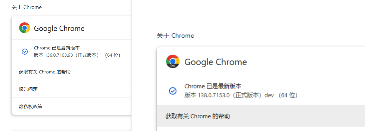This screenshot has height=131, width=365.
Task: Click Chrome 已是最新版本 status above version 136
Action: (x=57, y=48)
